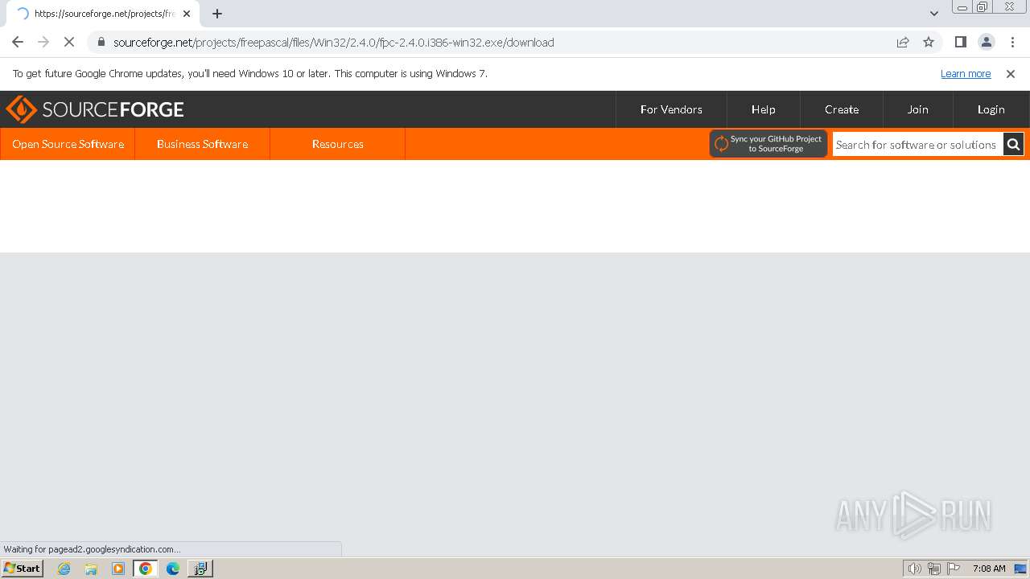The image size is (1030, 579).
Task: Click Sync your GitHub Project button
Action: 768,144
